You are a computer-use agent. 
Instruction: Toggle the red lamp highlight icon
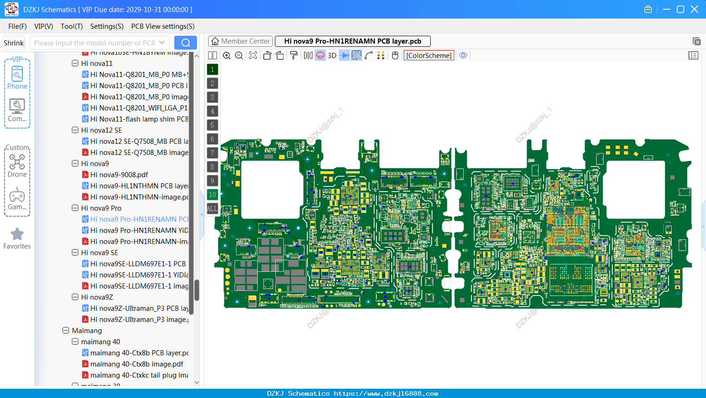point(320,56)
